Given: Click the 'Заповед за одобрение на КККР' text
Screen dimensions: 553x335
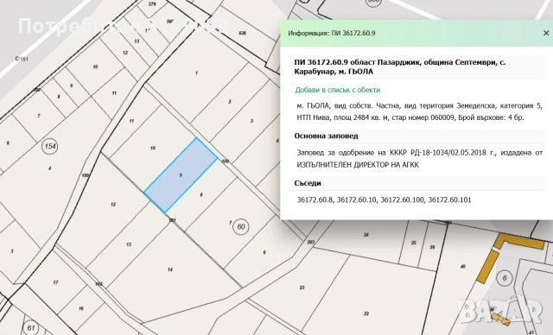Looking at the screenshot, I should pos(419,159).
